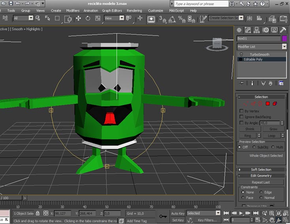
Task: Click the Set Keys key icon
Action: 163,216
